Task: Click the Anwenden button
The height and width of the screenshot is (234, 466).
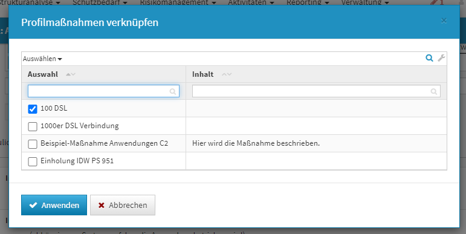Action: tap(54, 205)
